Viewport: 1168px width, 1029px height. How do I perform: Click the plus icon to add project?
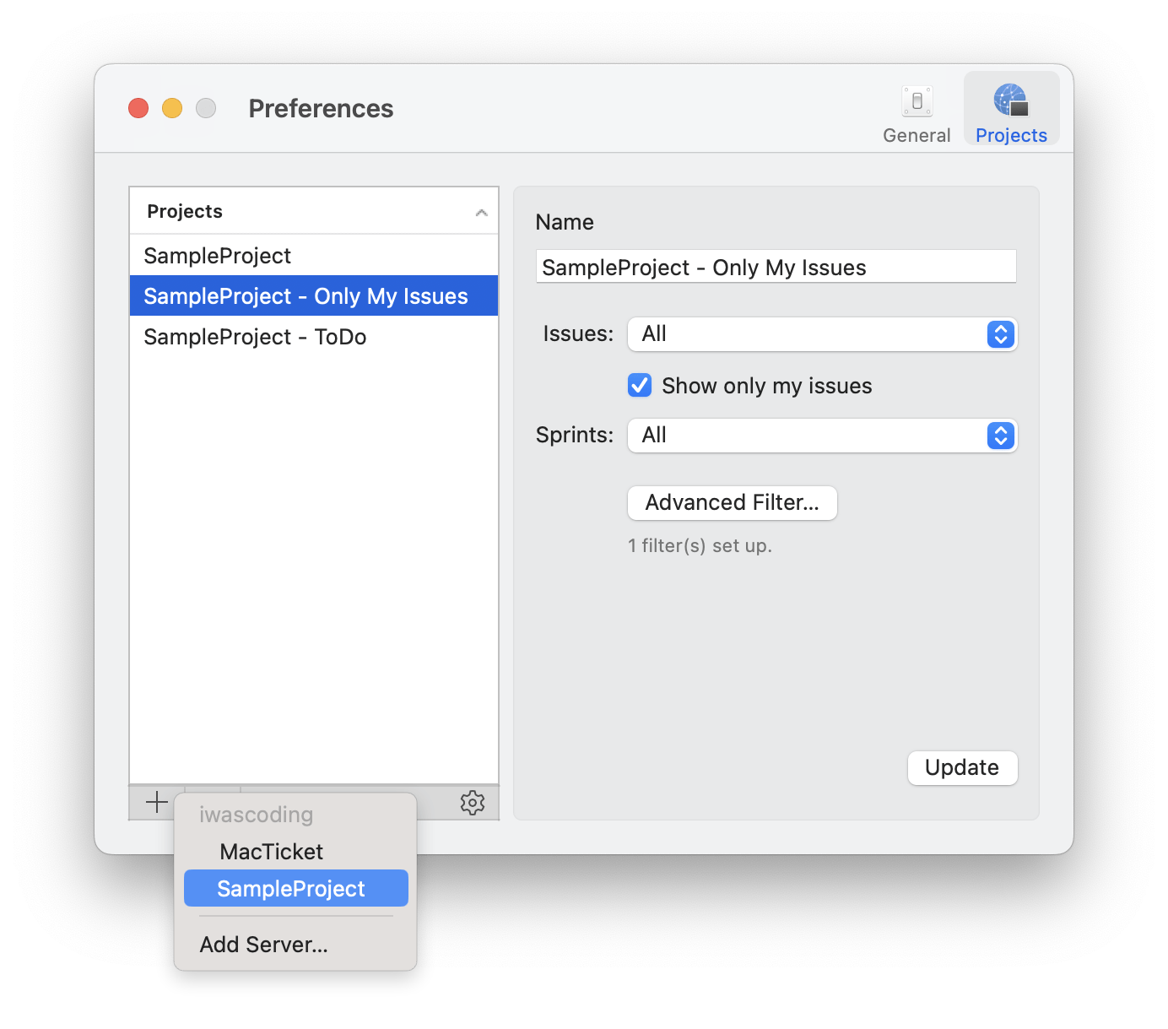click(x=157, y=802)
